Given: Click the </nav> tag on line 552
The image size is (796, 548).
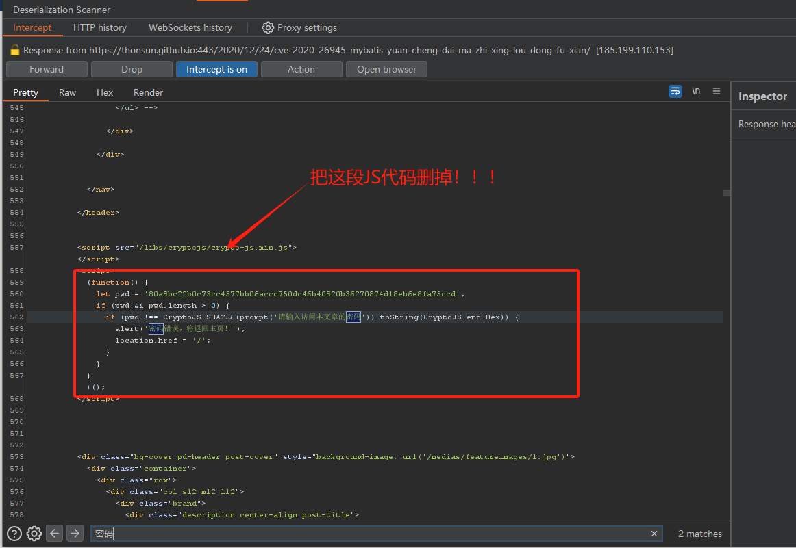Looking at the screenshot, I should pos(101,189).
